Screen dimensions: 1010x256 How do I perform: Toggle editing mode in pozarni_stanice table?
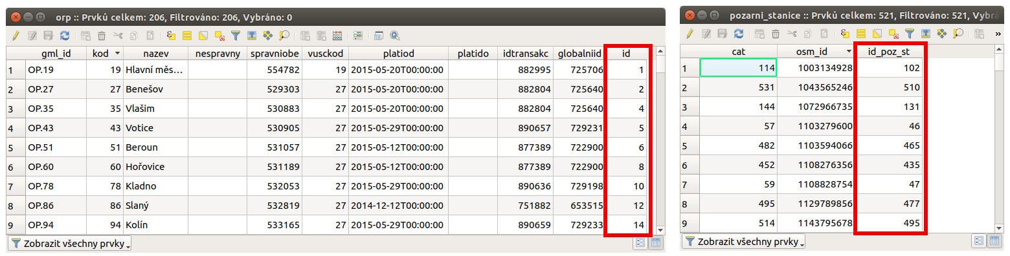[690, 34]
